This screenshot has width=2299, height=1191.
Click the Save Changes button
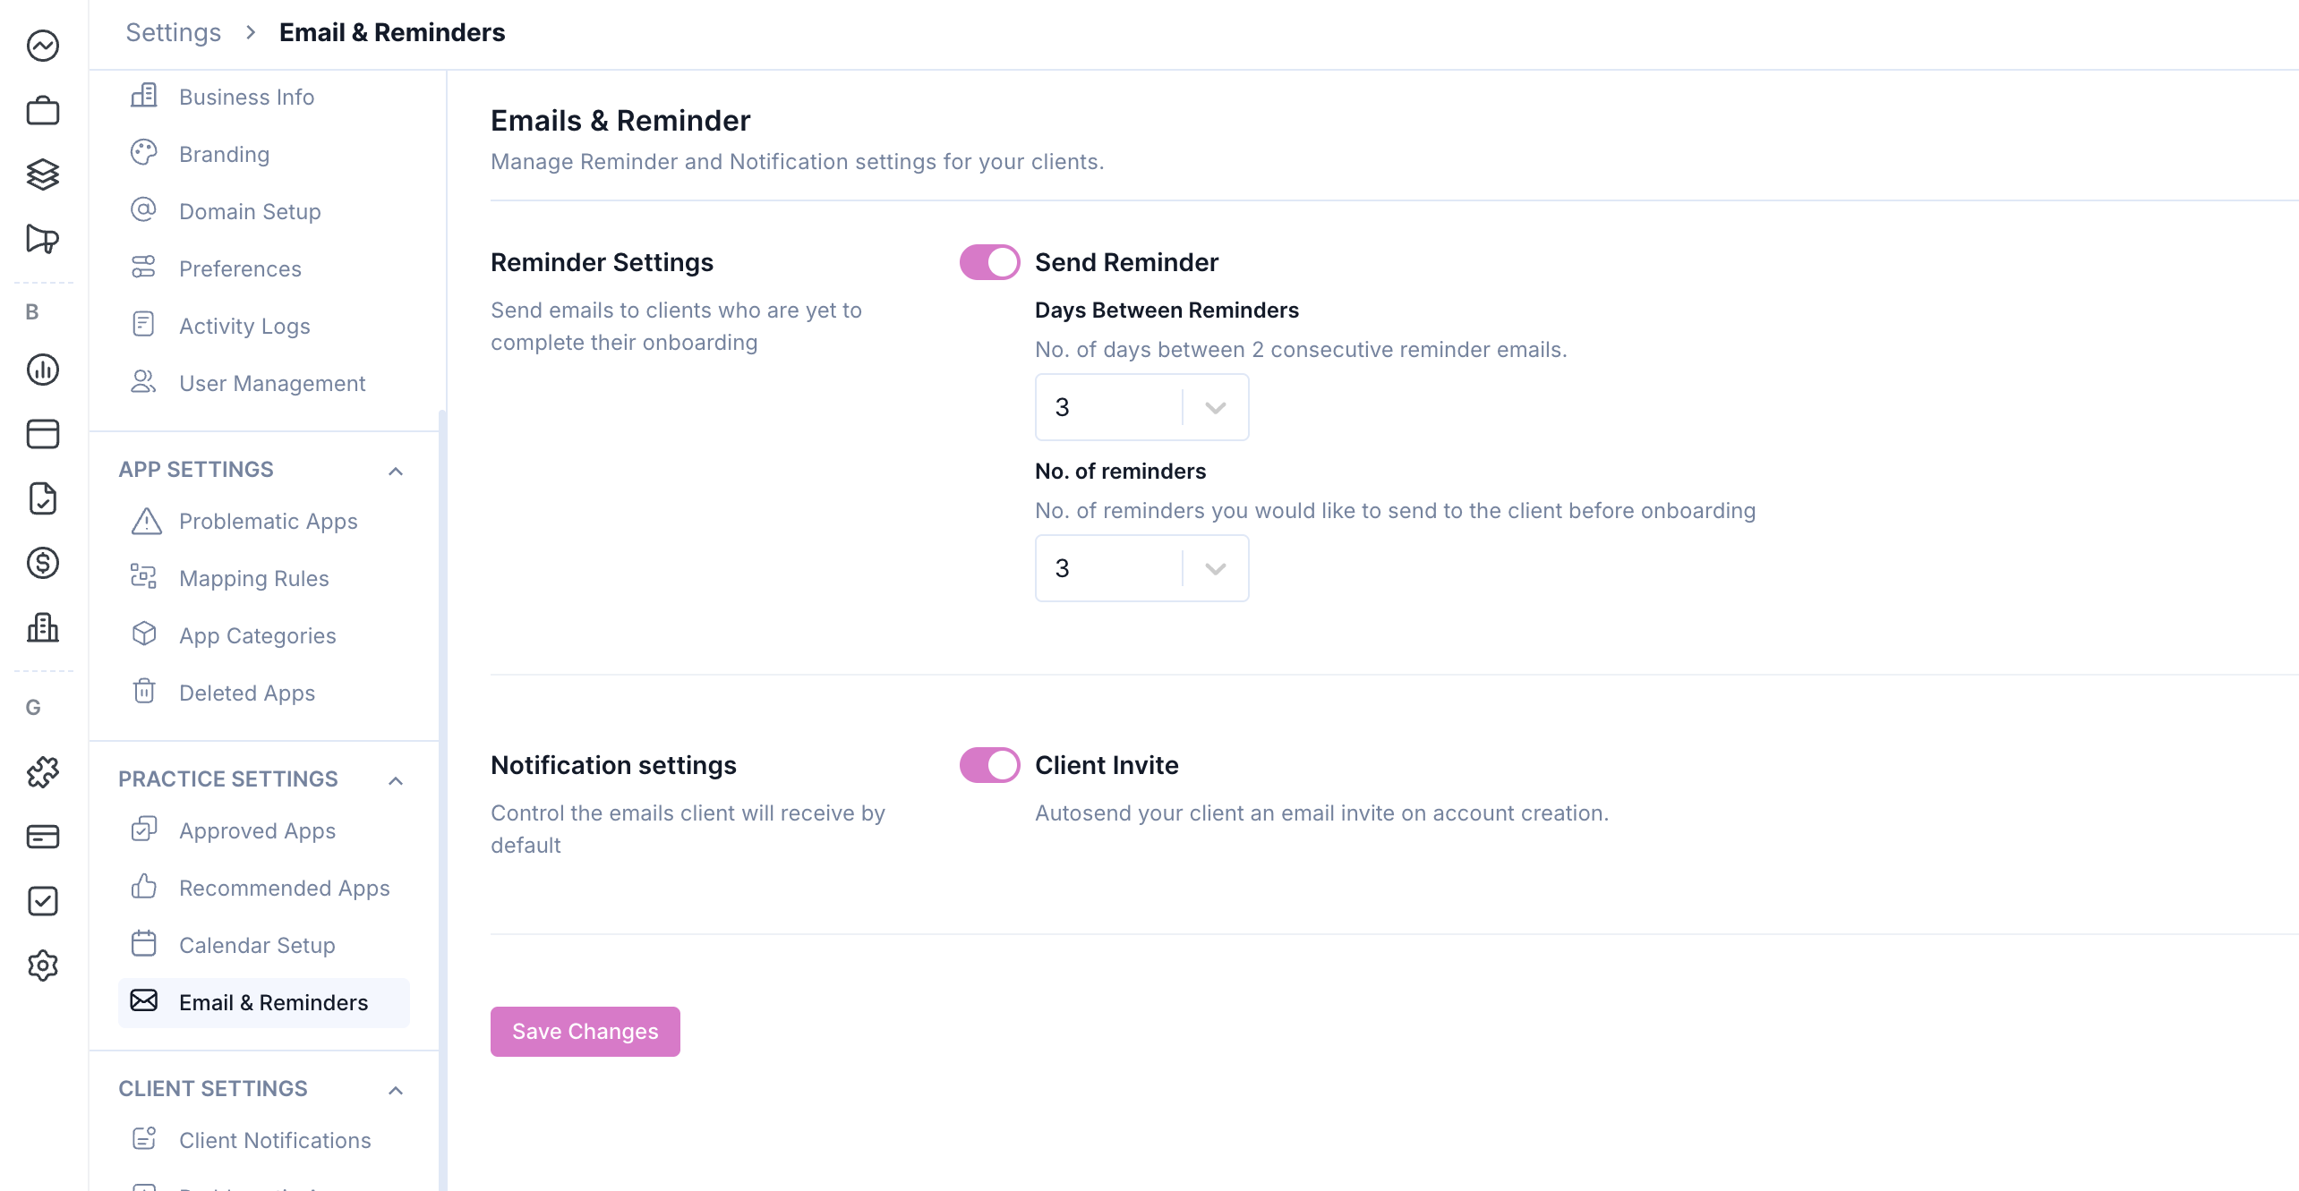click(x=585, y=1031)
